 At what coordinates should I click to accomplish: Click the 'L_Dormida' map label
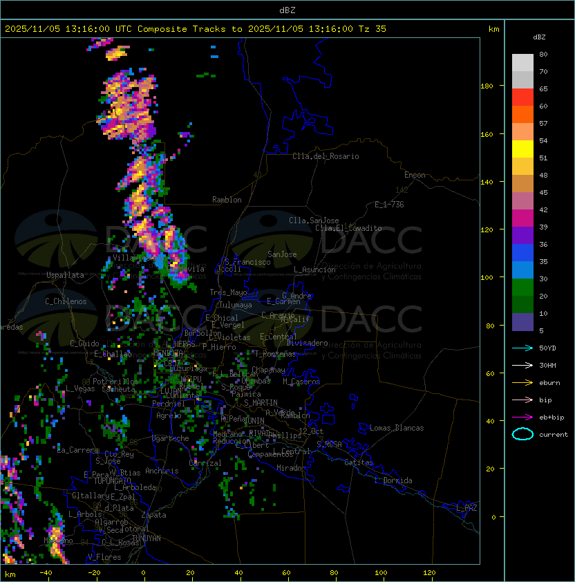tap(393, 480)
